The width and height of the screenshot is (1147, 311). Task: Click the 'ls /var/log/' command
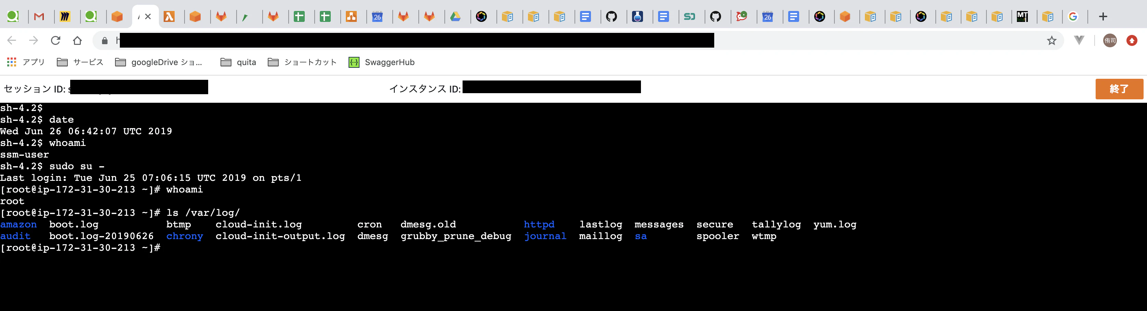coord(203,213)
